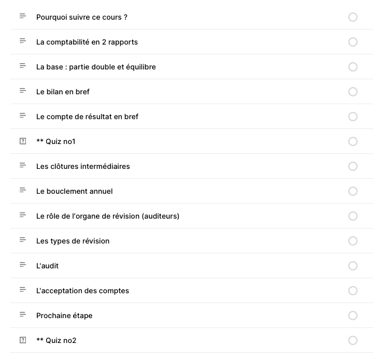Mark 'Les types de révision' as done
383x358 pixels.
(x=353, y=241)
